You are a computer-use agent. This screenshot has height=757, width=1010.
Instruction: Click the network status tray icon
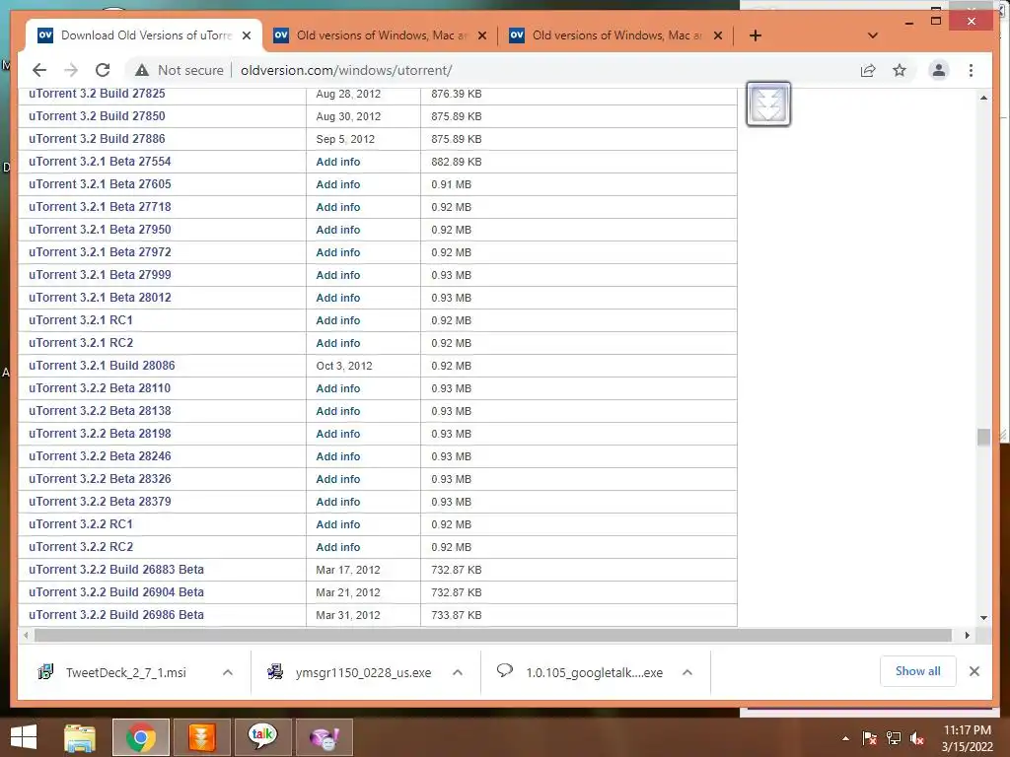click(x=894, y=738)
